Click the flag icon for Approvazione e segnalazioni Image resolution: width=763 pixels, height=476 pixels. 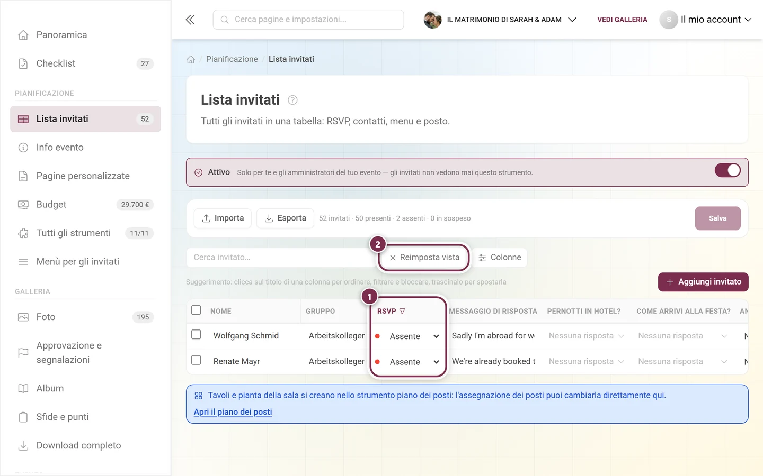click(x=23, y=353)
